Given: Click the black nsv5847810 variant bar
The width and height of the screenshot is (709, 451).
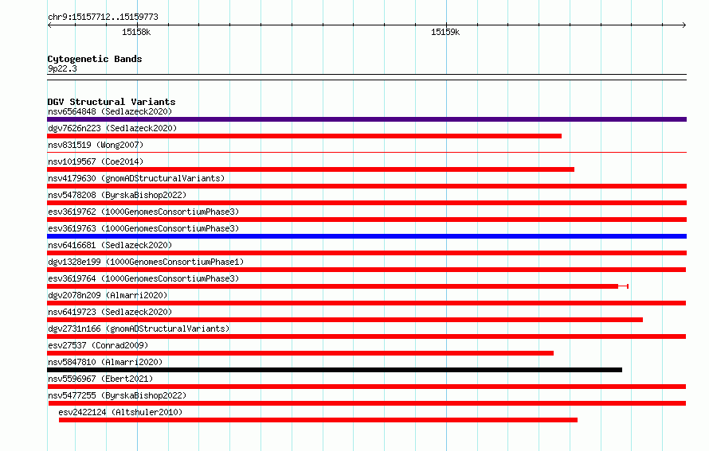Looking at the screenshot, I should coord(335,370).
